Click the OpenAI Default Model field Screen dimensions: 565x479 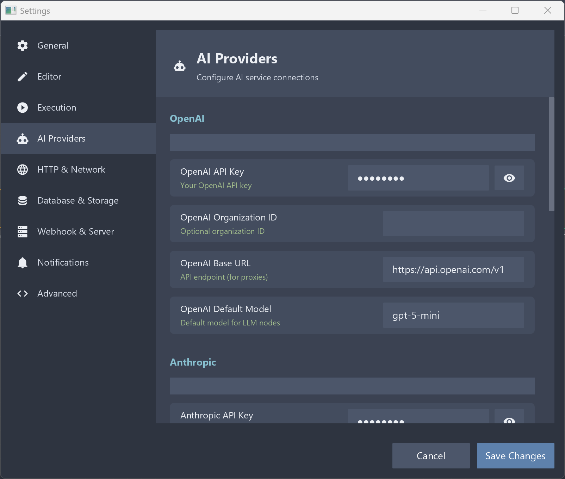[x=453, y=315]
